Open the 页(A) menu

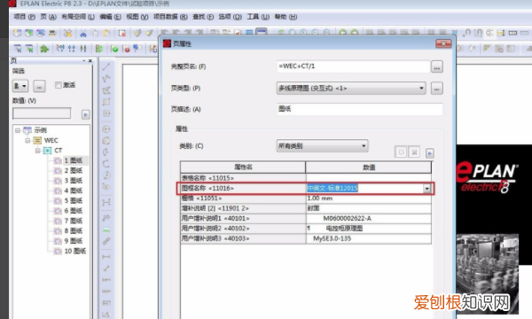49,17
